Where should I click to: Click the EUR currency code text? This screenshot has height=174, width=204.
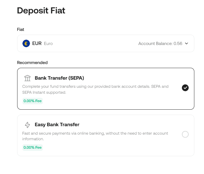pyautogui.click(x=37, y=43)
